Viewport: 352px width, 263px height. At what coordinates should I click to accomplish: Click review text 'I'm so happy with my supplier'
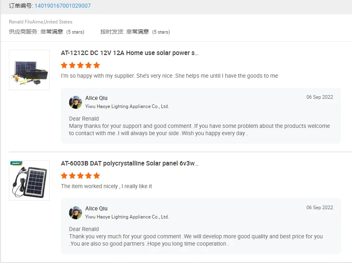pos(98,76)
